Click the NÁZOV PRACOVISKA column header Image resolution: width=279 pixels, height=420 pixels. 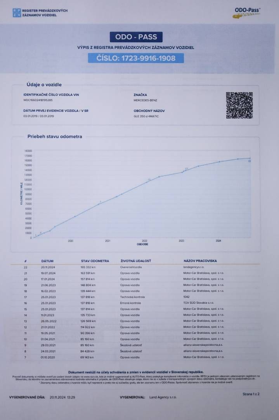(x=200, y=261)
